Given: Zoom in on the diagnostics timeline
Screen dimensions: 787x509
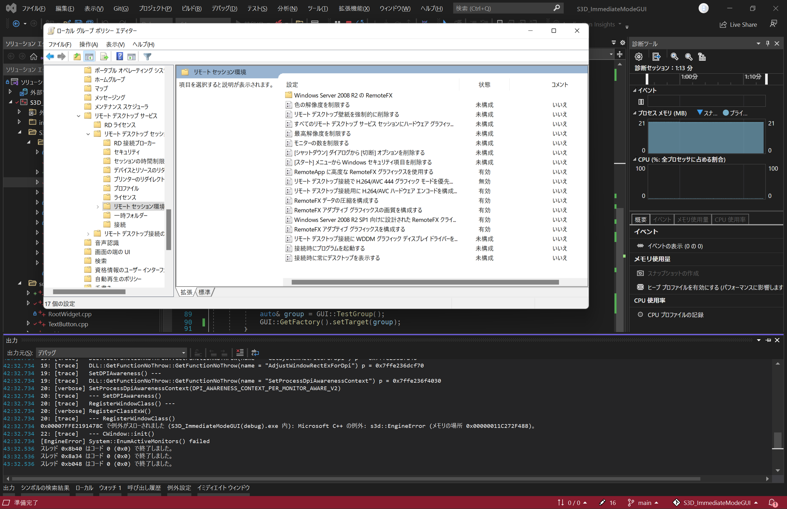Looking at the screenshot, I should (674, 56).
